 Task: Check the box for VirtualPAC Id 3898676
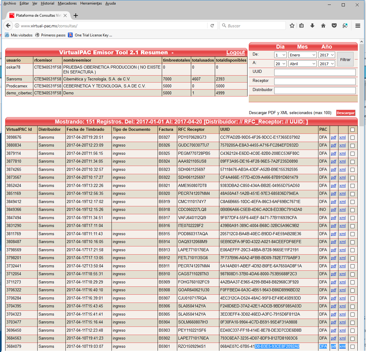[x=352, y=137]
